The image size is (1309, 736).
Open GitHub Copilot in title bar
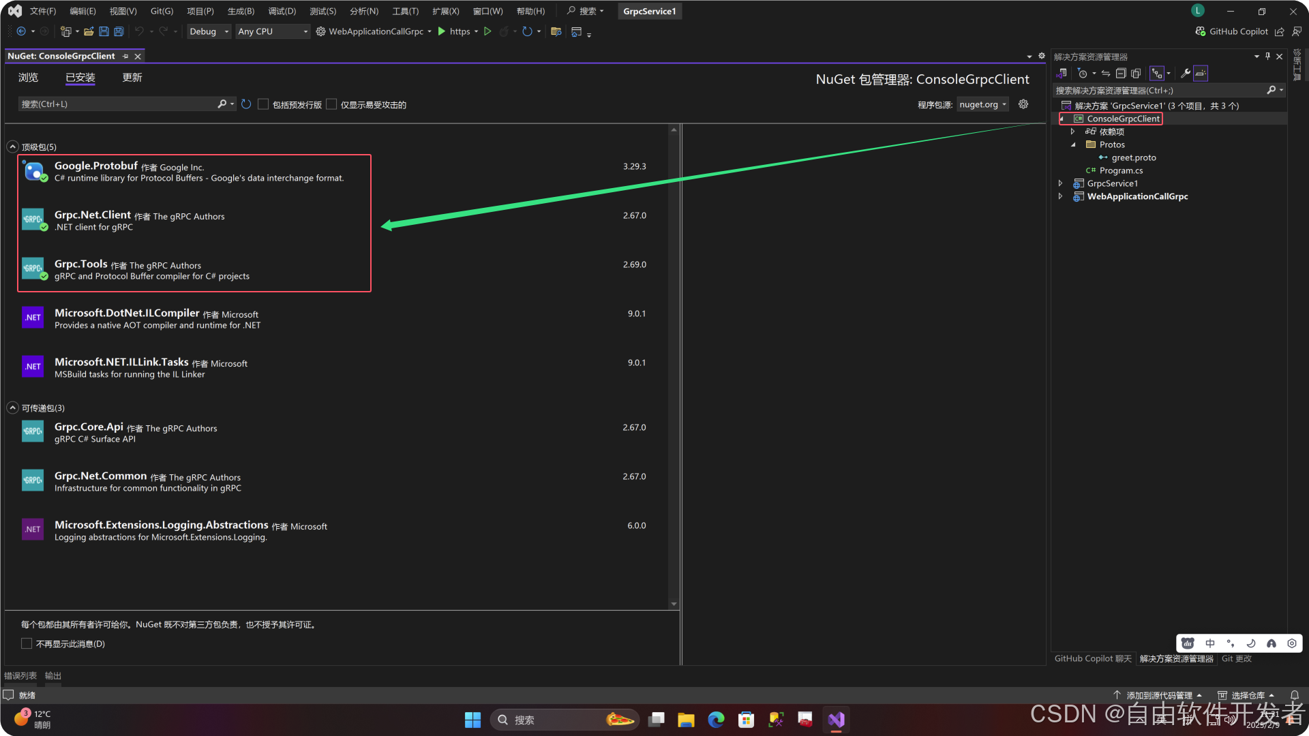1231,31
